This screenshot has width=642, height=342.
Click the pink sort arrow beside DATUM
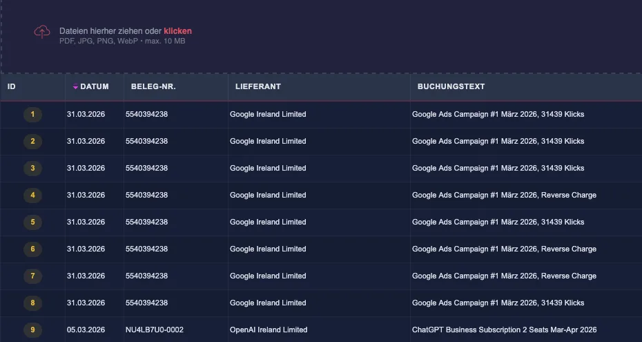75,86
